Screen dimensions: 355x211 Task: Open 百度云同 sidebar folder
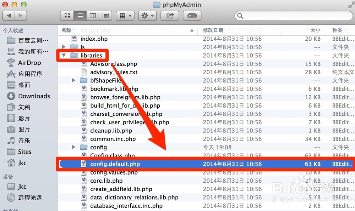pos(28,41)
